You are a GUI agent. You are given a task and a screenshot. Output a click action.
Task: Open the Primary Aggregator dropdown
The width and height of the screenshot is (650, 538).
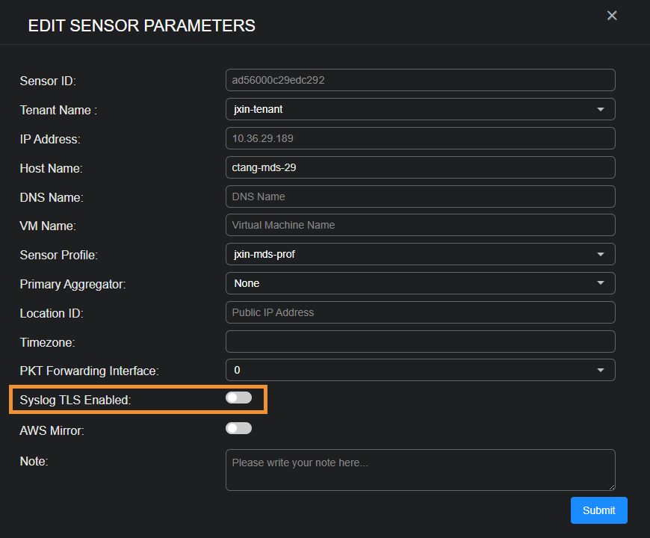(420, 283)
